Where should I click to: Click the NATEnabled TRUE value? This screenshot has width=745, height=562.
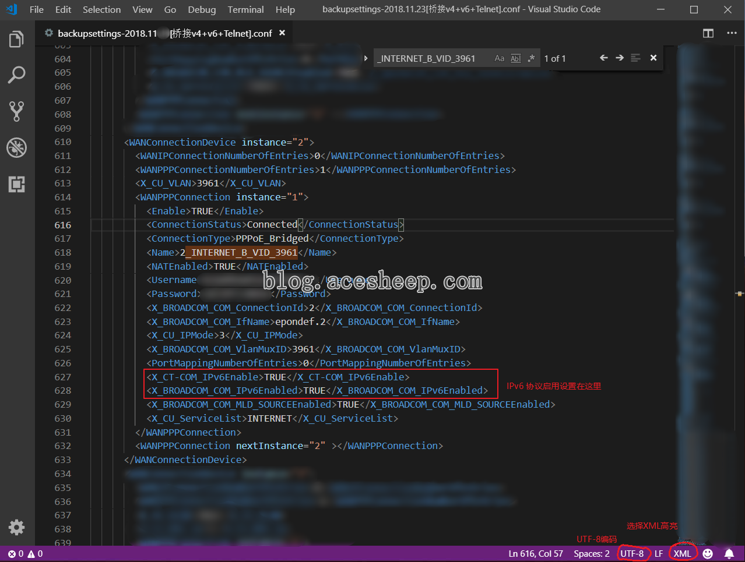click(224, 266)
